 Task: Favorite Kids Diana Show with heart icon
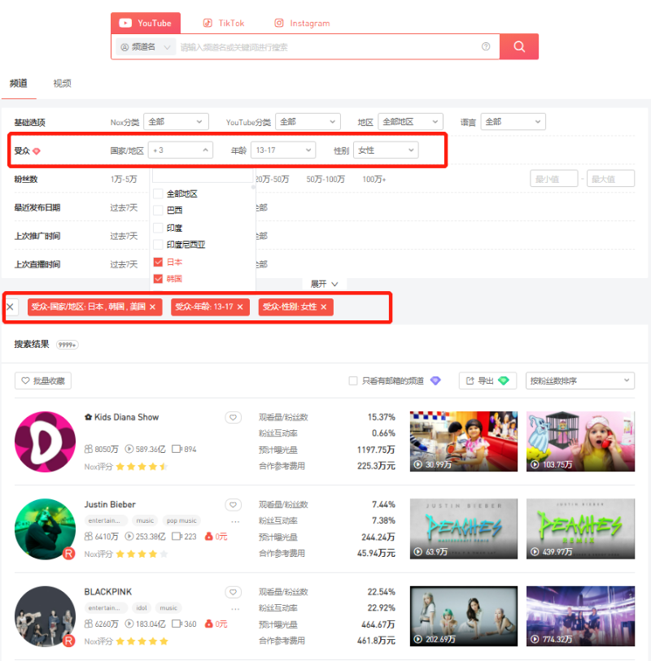tap(234, 417)
